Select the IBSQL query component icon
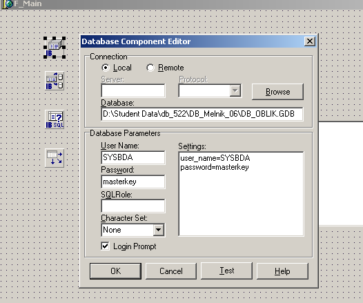 [x=55, y=119]
